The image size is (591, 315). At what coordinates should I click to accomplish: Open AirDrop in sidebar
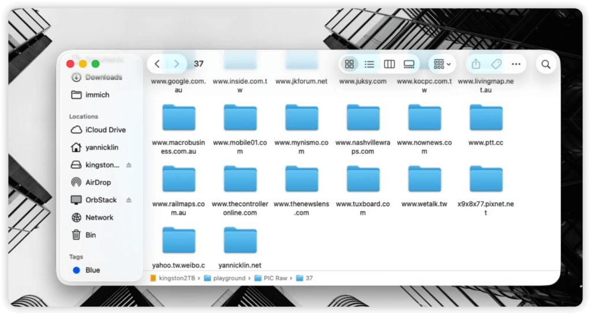[91, 183]
